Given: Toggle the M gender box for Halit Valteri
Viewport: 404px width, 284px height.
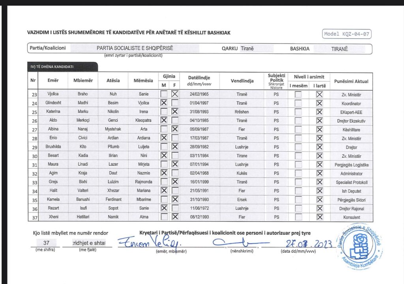Looking at the screenshot, I should point(164,190).
